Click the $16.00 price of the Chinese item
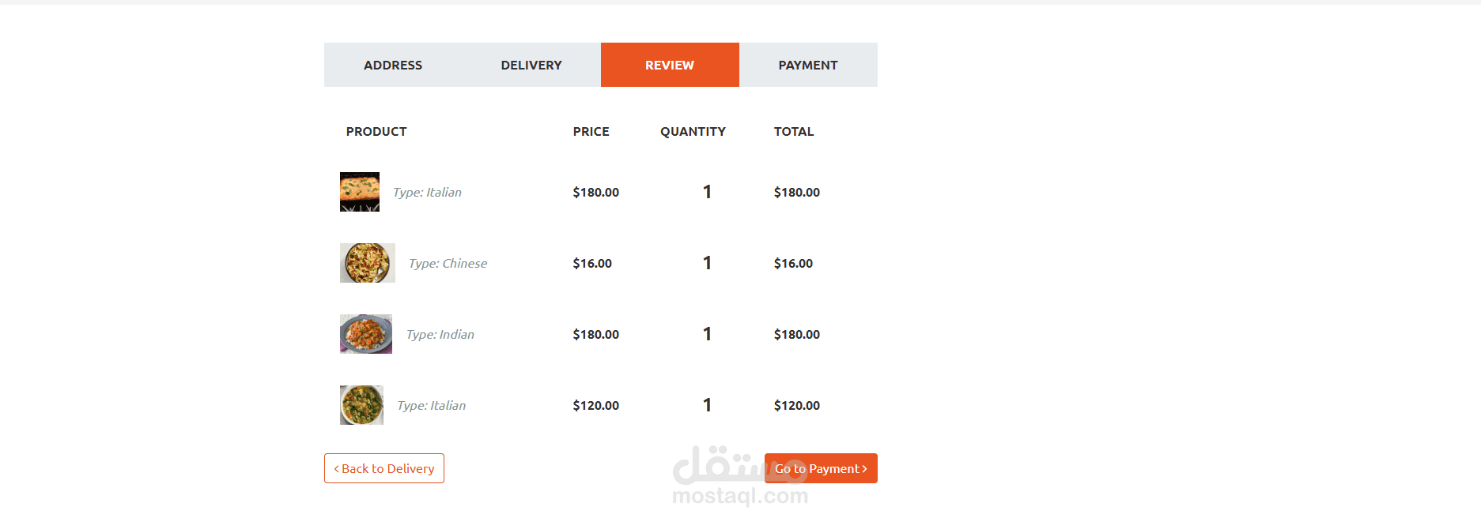This screenshot has width=1481, height=518. (x=592, y=263)
